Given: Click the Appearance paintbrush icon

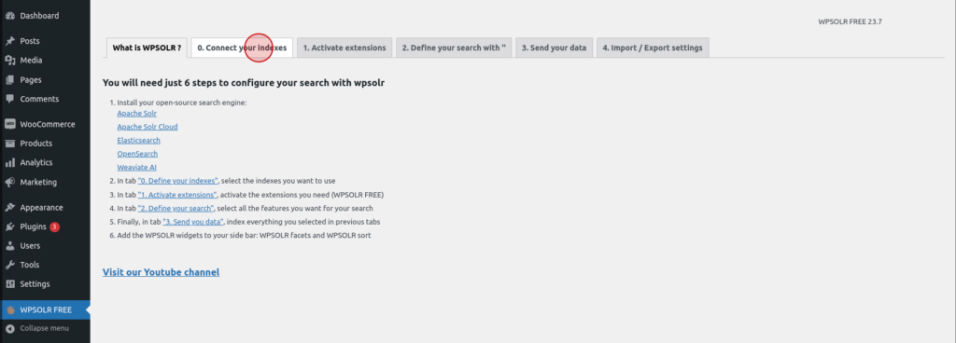Looking at the screenshot, I should coord(9,207).
